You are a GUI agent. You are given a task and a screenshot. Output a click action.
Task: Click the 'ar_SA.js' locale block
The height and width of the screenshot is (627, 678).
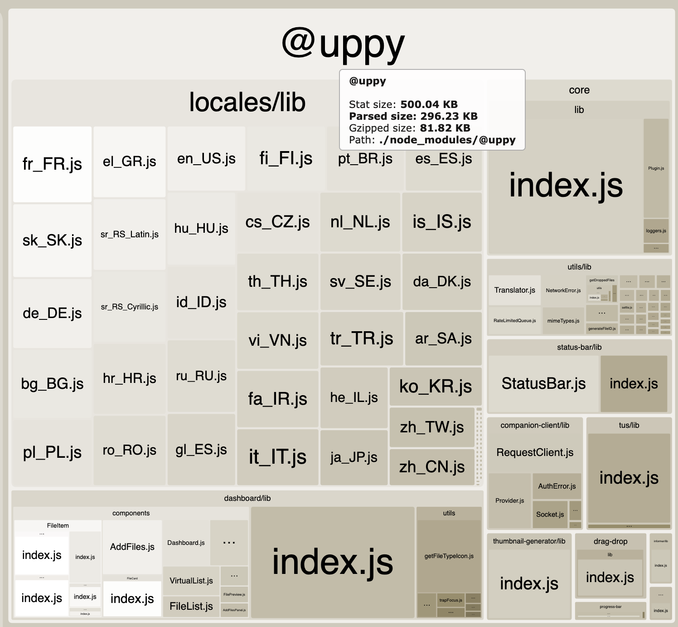click(x=443, y=338)
